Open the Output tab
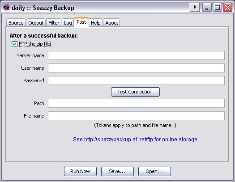 point(36,23)
